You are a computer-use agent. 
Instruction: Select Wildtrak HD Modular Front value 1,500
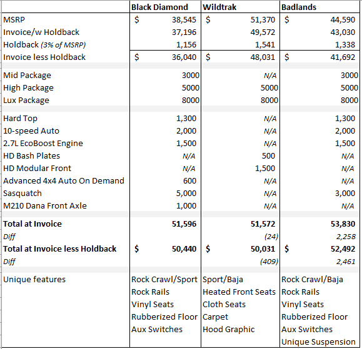click(x=265, y=169)
